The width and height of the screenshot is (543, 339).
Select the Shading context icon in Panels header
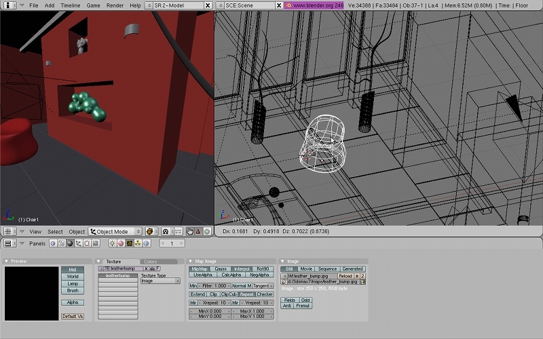click(x=70, y=243)
